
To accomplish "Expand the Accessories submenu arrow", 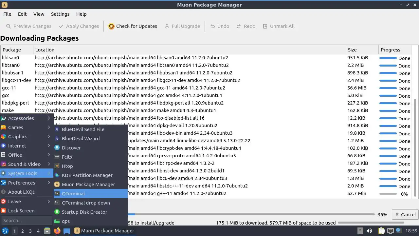I will (x=49, y=118).
